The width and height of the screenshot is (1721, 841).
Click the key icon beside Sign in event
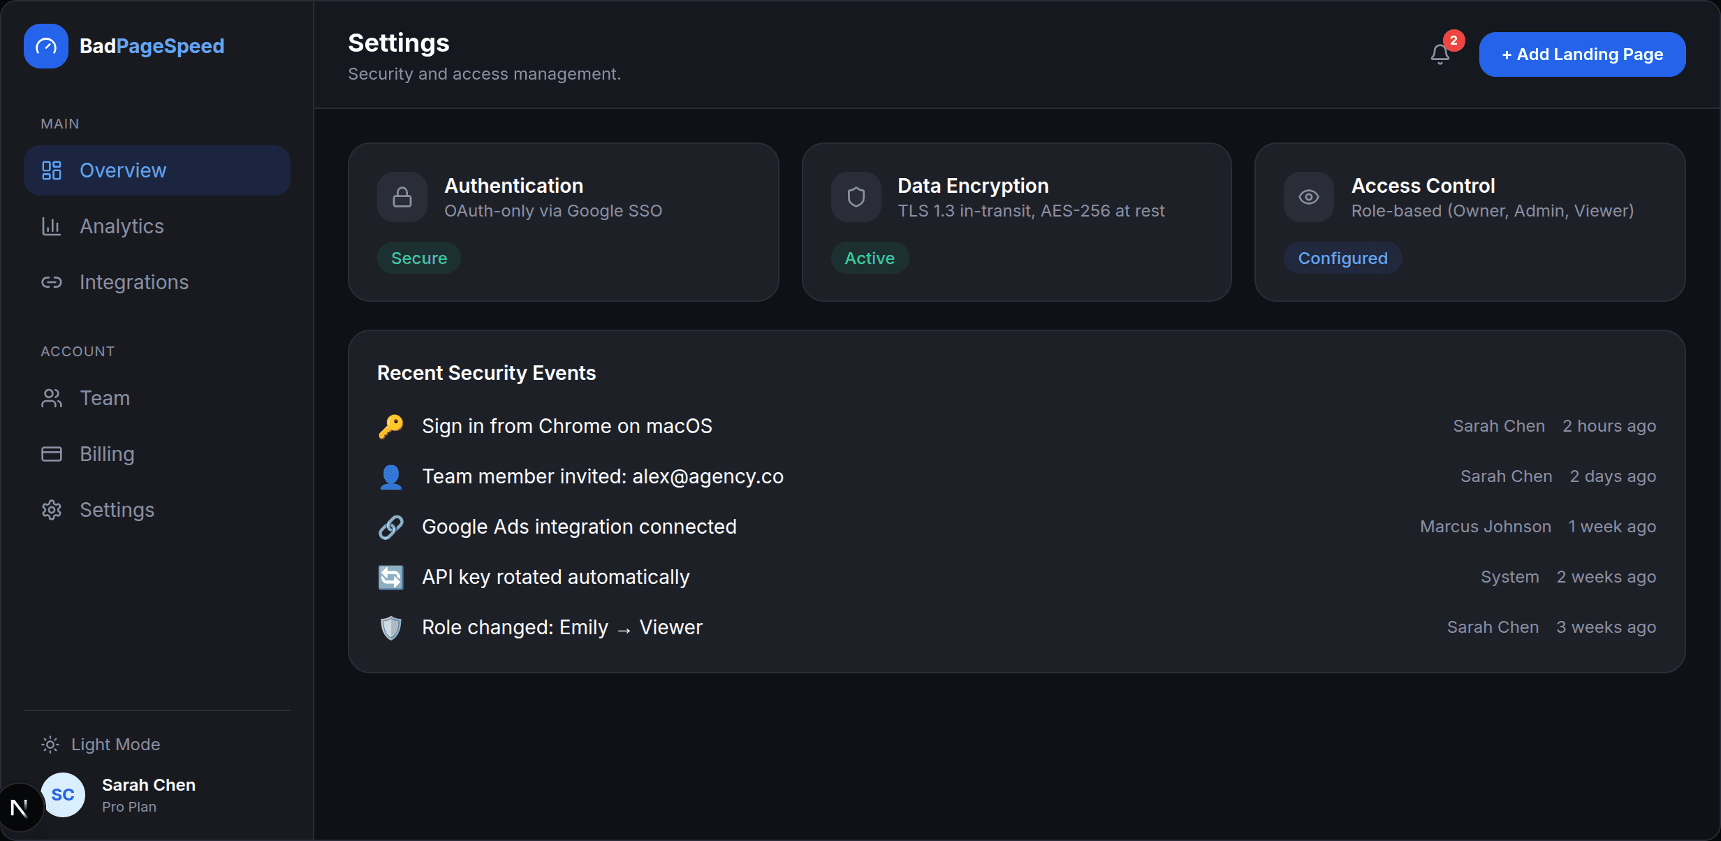[391, 426]
